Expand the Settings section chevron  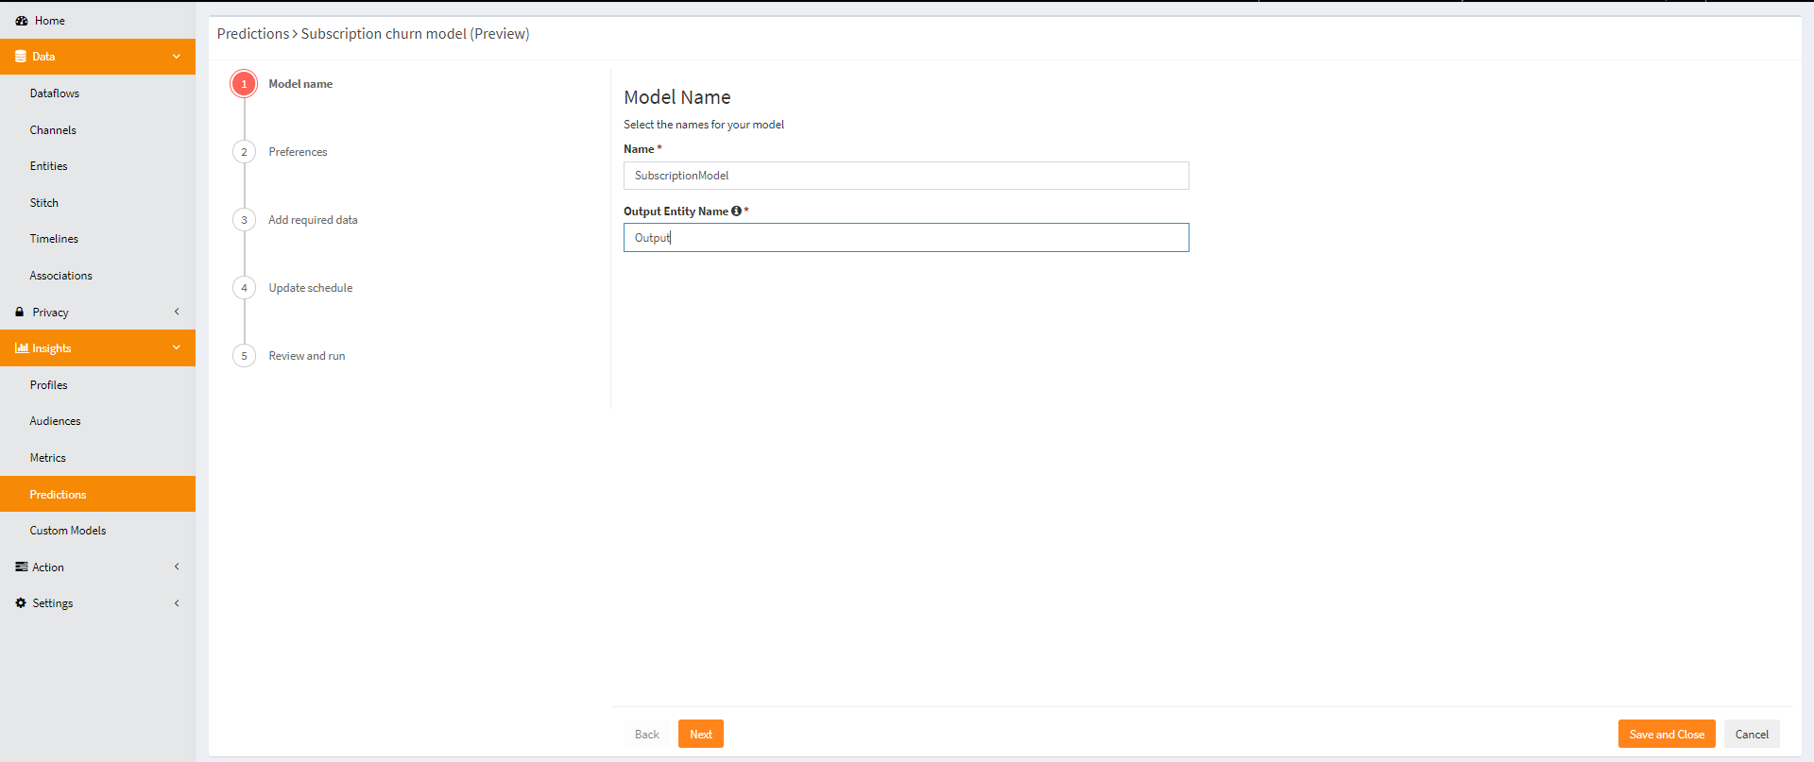177,603
